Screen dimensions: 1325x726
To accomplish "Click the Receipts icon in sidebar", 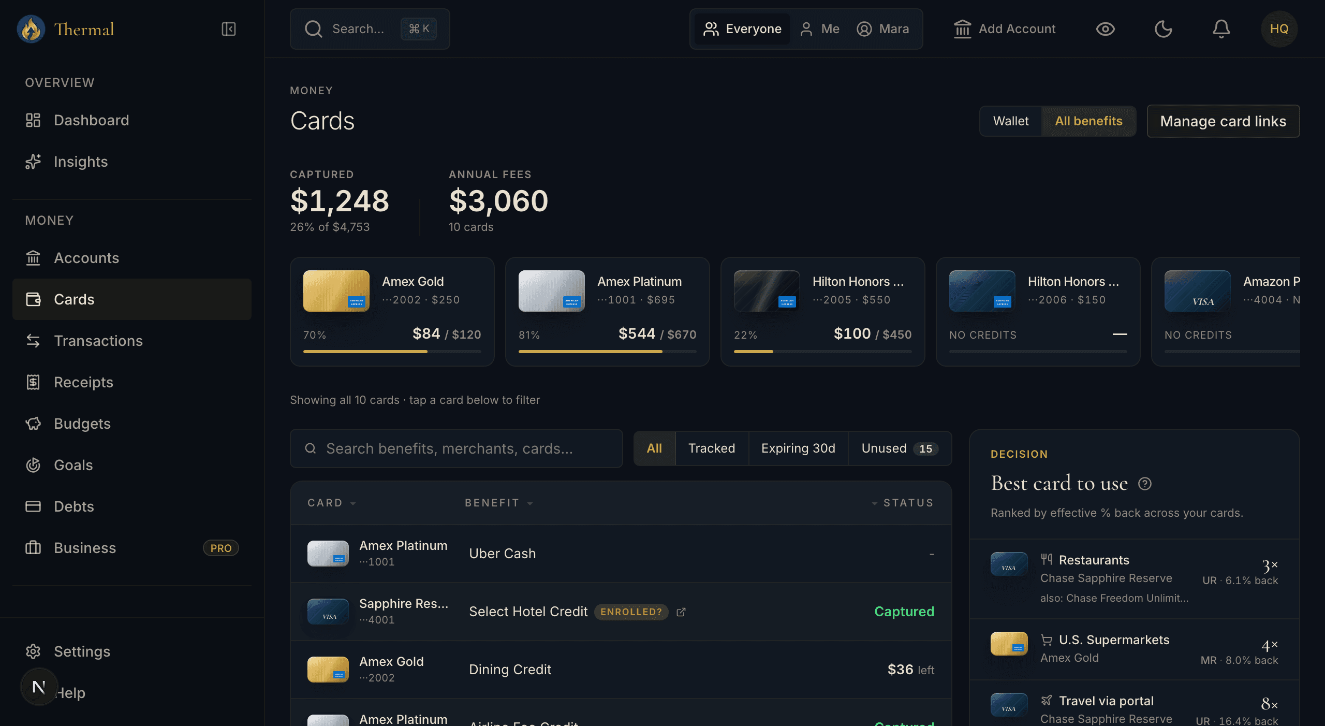I will (x=33, y=382).
